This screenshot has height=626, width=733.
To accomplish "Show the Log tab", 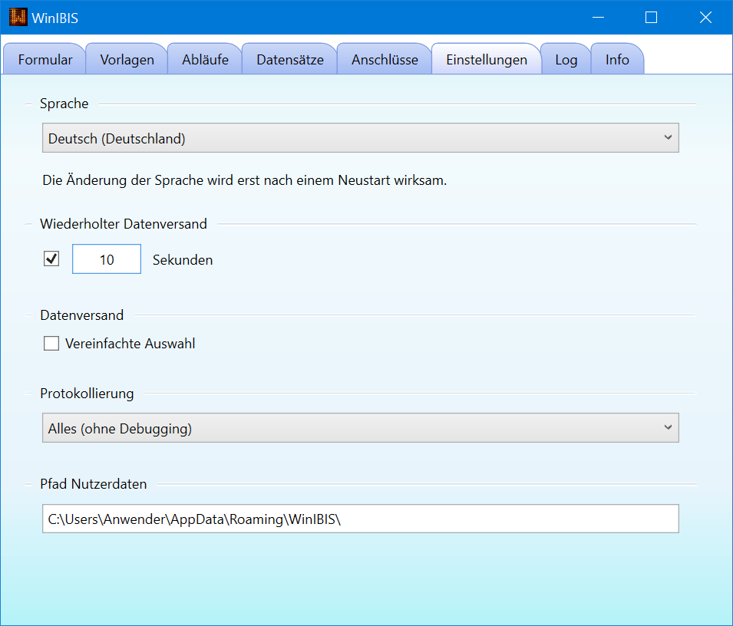I will [566, 59].
